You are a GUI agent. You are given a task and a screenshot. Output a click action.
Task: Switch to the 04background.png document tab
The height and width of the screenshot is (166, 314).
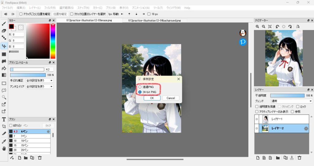click(155, 21)
